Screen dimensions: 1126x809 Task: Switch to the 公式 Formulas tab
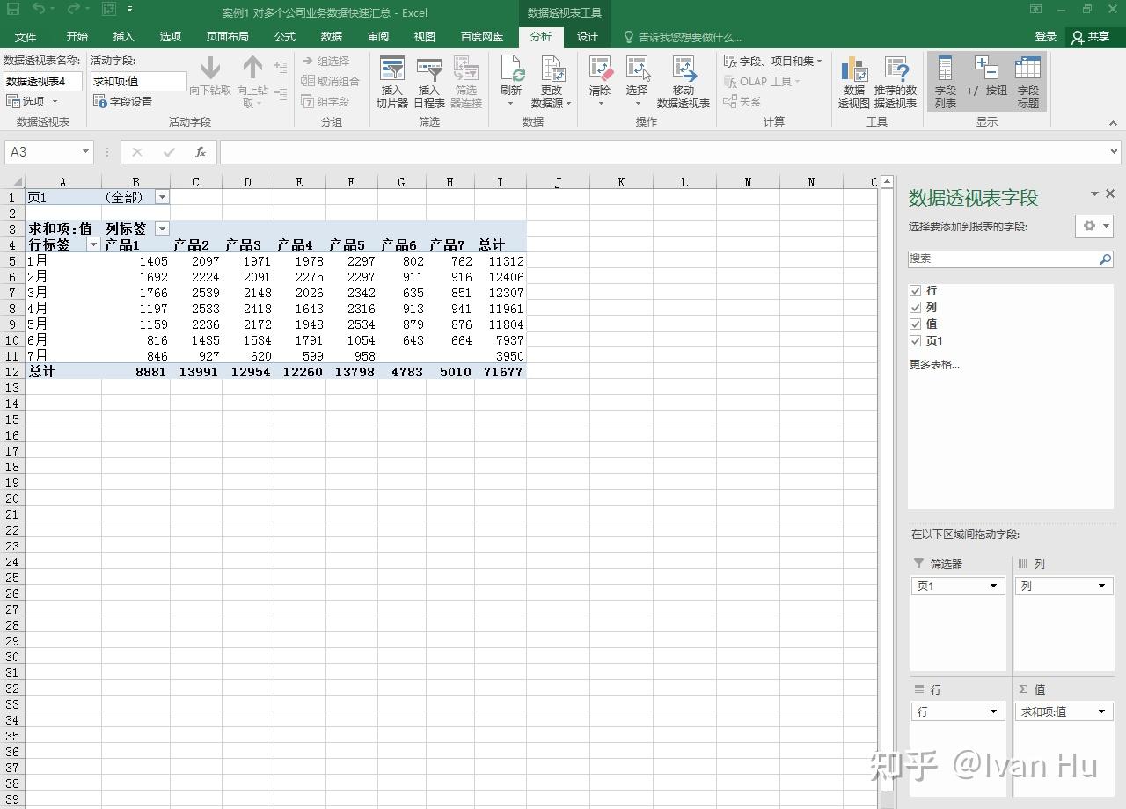click(x=285, y=37)
